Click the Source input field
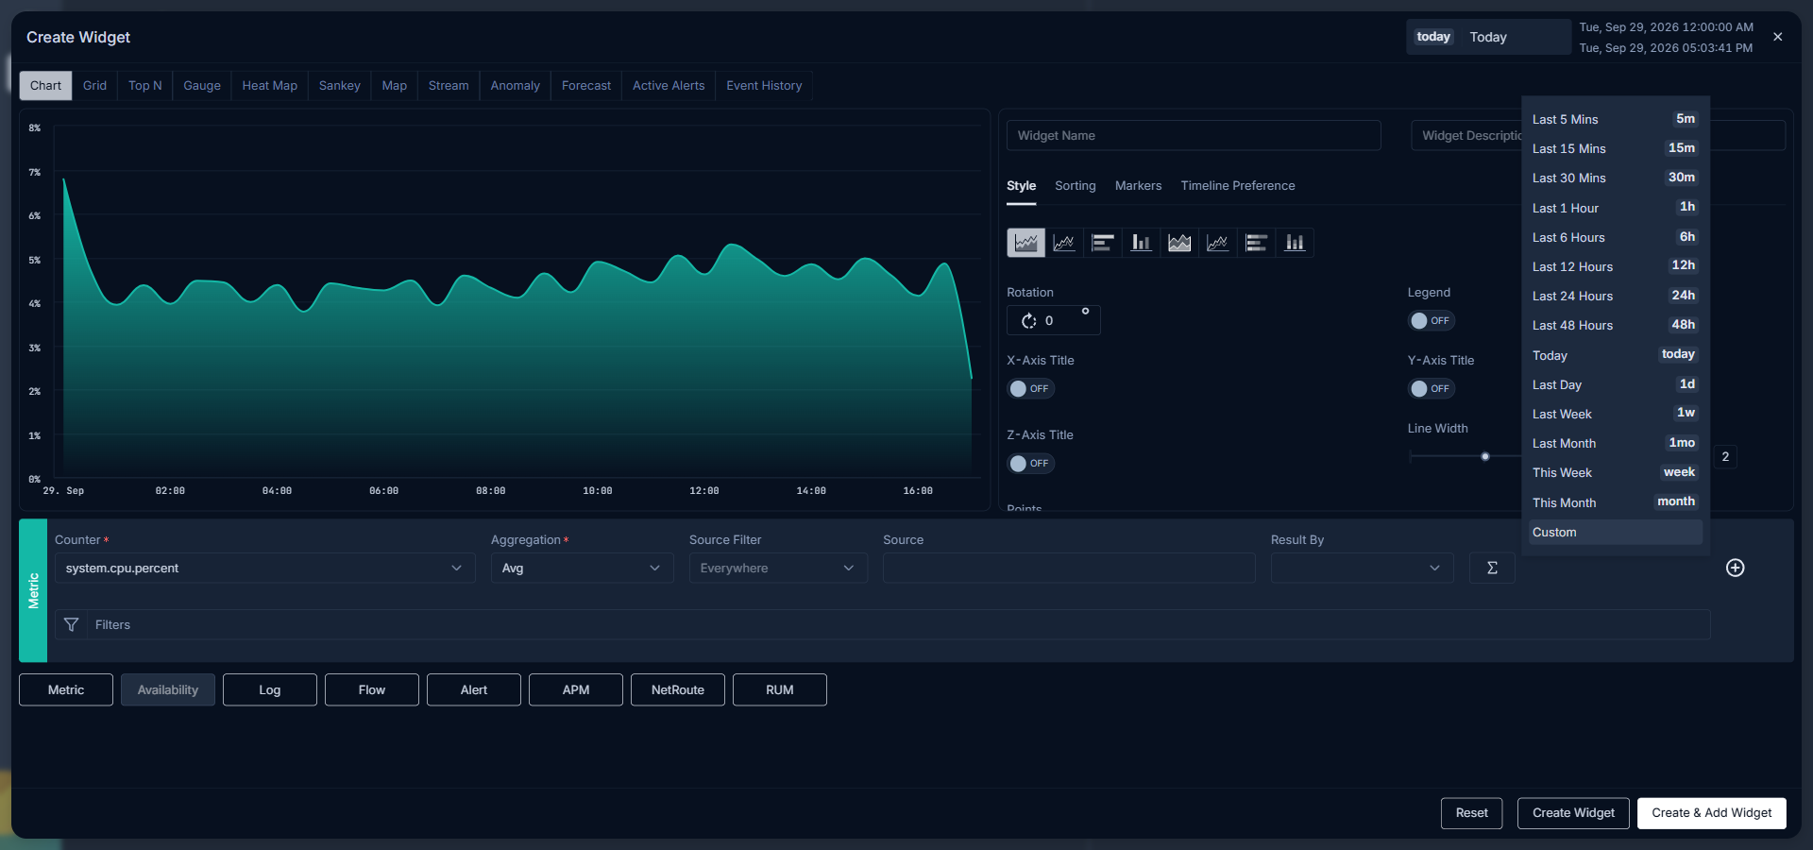 (1069, 568)
